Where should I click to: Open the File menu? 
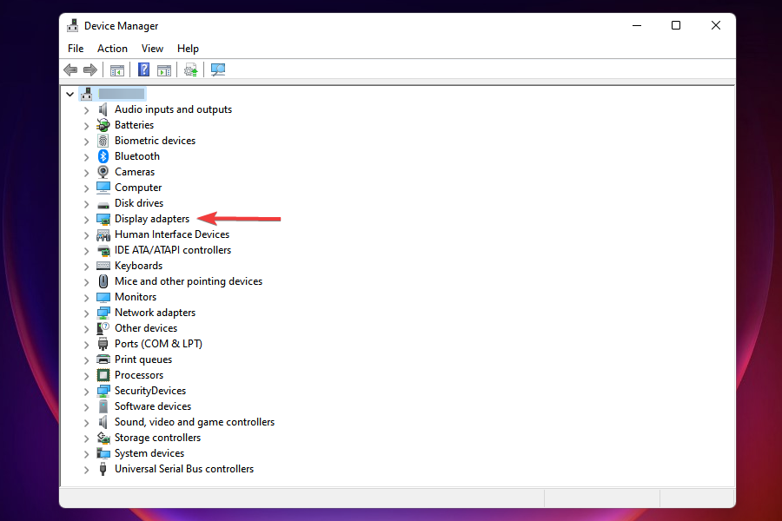click(76, 49)
